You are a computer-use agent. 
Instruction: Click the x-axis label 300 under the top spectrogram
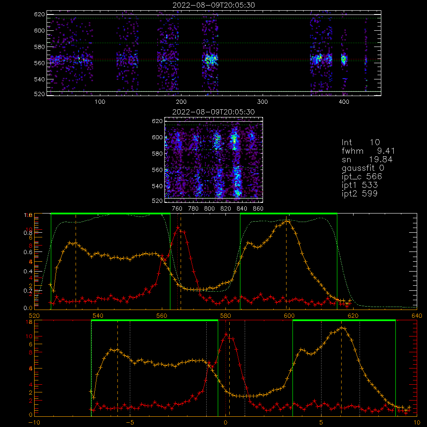(263, 102)
